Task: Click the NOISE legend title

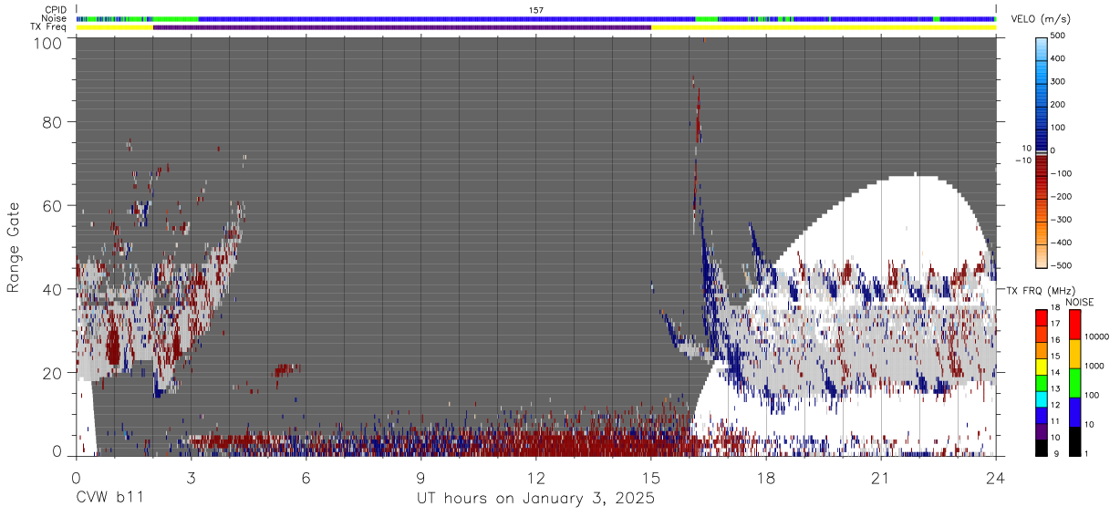Action: [x=1080, y=302]
